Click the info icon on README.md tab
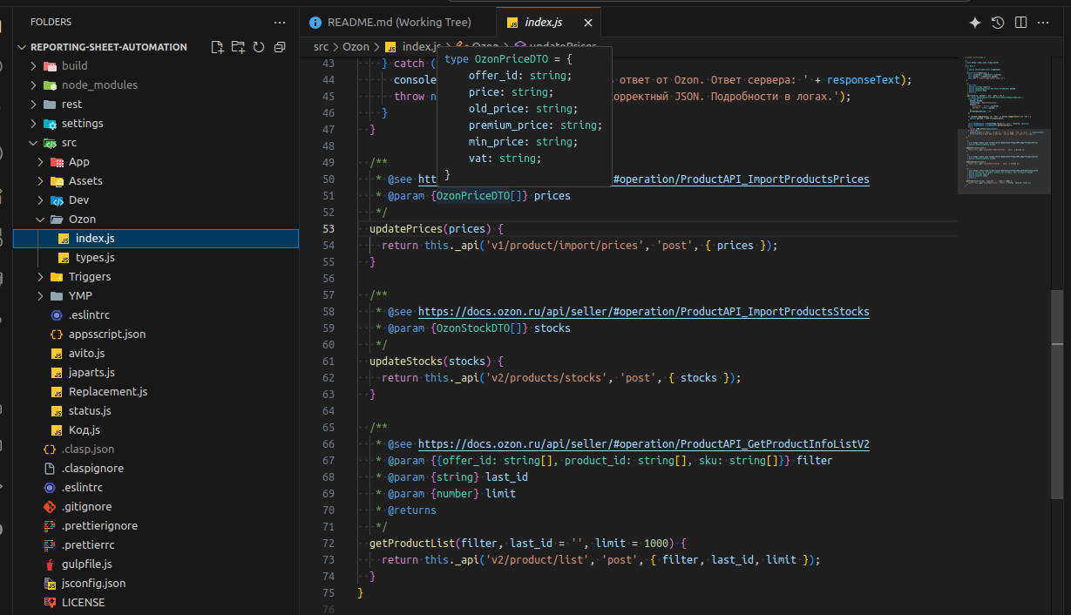The height and width of the screenshot is (615, 1071). tap(315, 23)
